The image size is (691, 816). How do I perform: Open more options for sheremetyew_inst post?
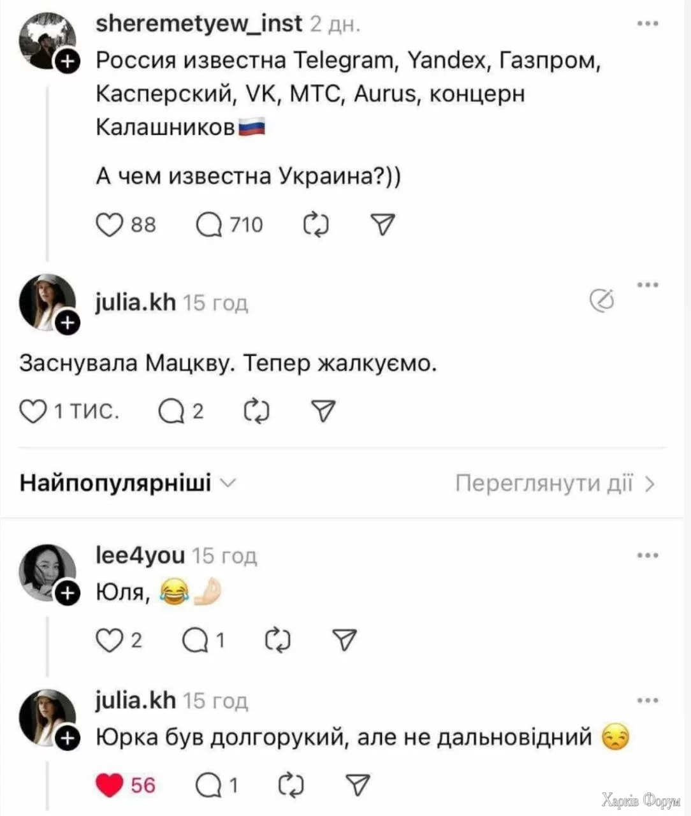click(648, 24)
